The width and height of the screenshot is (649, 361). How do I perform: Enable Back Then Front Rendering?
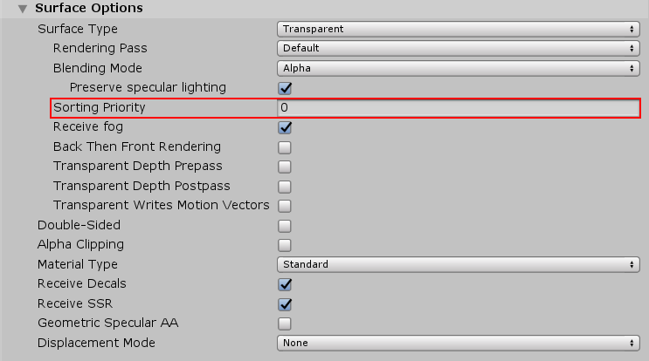coord(285,147)
